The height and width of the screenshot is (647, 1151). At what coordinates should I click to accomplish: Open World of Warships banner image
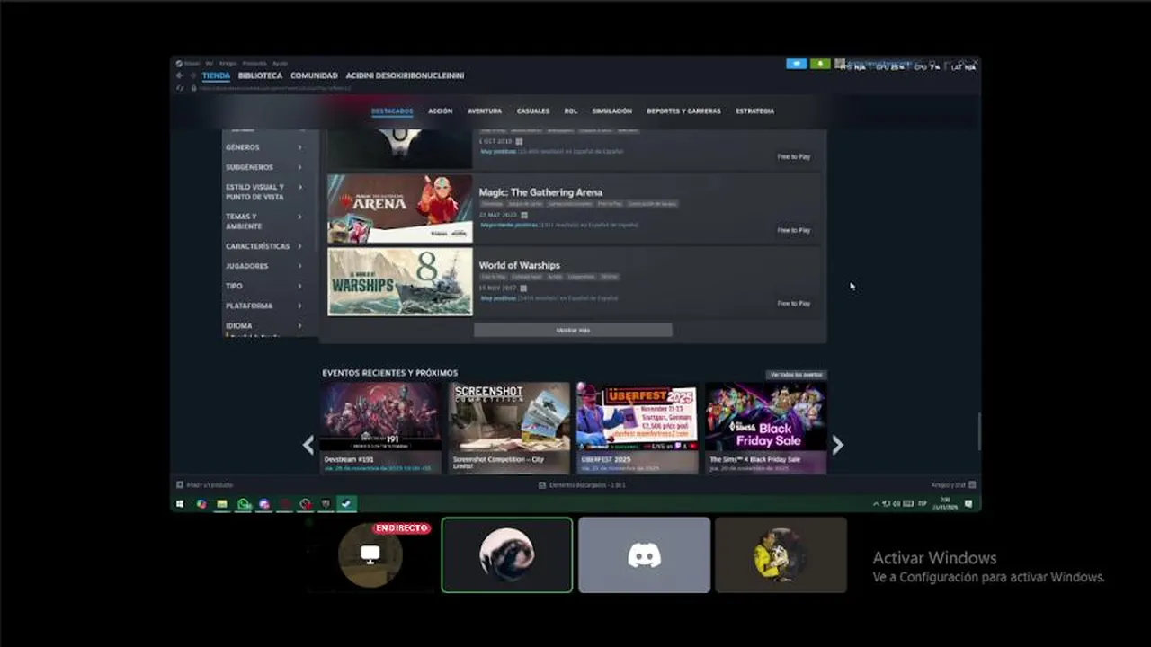point(400,282)
